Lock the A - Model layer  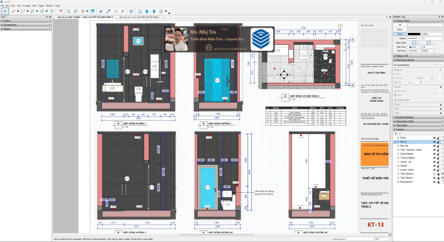[438, 166]
